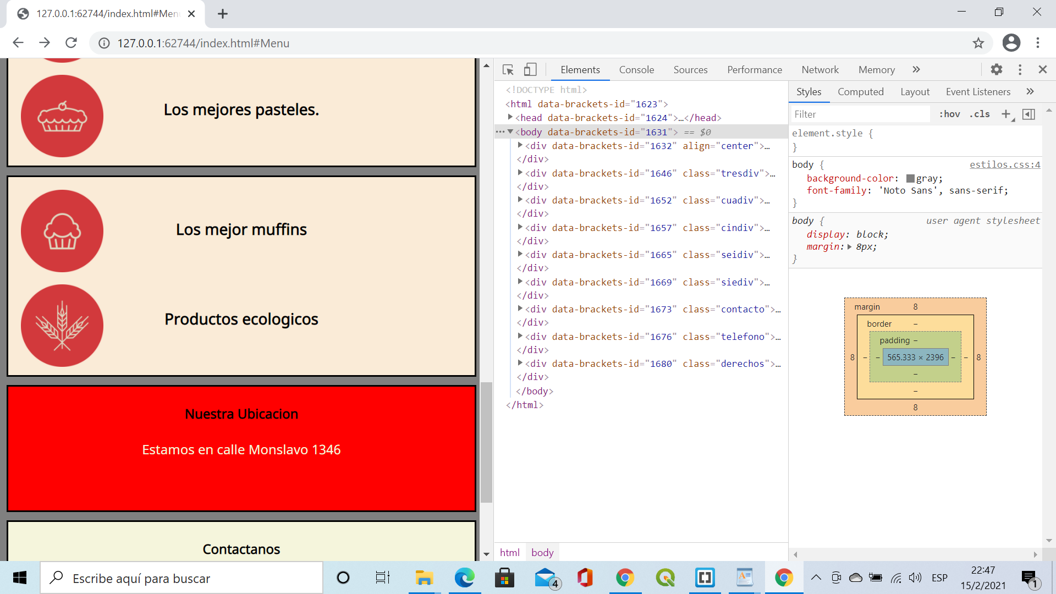Switch to the Network tab
The image size is (1056, 594).
coord(820,70)
